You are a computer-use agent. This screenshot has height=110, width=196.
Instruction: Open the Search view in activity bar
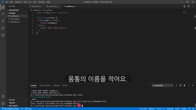(x=3, y=14)
